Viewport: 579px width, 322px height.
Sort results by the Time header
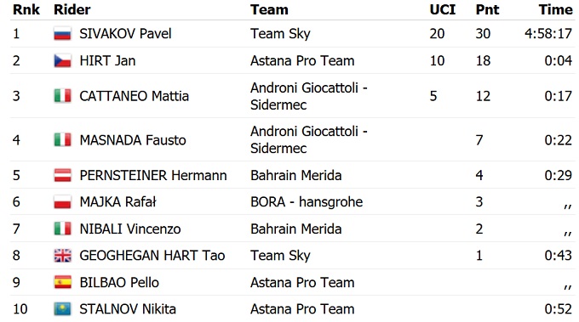555,9
